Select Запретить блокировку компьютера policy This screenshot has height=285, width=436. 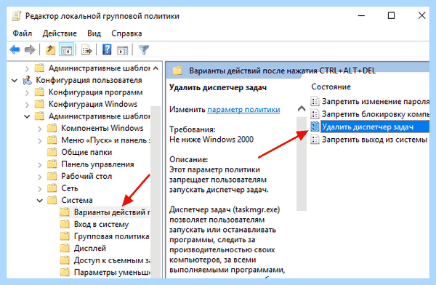click(x=375, y=114)
